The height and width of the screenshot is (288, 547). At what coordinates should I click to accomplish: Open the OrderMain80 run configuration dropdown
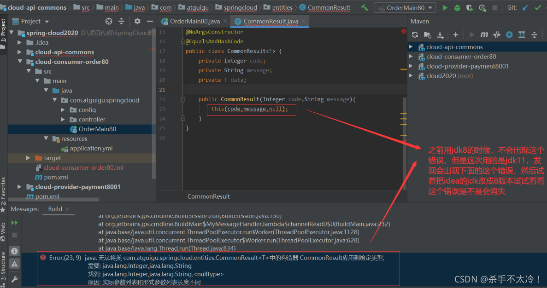point(405,7)
